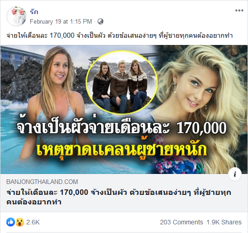Open profile name รัก
Screen dimensions: 248x233
pyautogui.click(x=34, y=12)
